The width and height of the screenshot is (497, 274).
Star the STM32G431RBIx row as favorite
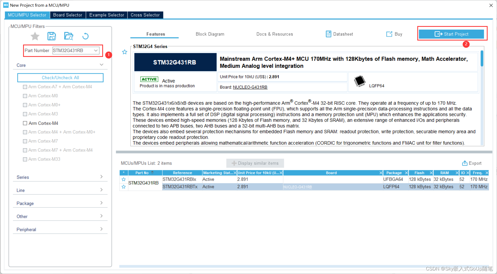tap(123, 179)
